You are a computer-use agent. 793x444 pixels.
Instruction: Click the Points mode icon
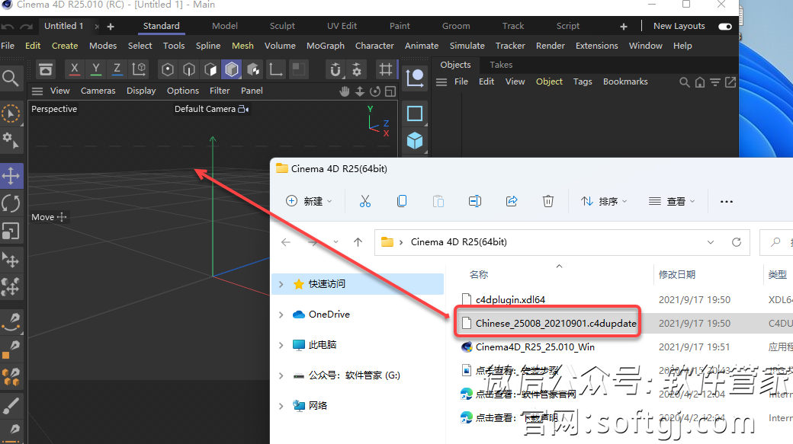168,70
